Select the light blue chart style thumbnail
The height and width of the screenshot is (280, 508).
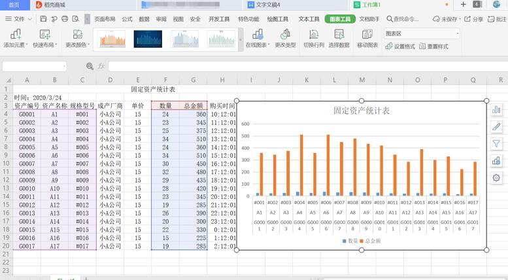(185, 39)
